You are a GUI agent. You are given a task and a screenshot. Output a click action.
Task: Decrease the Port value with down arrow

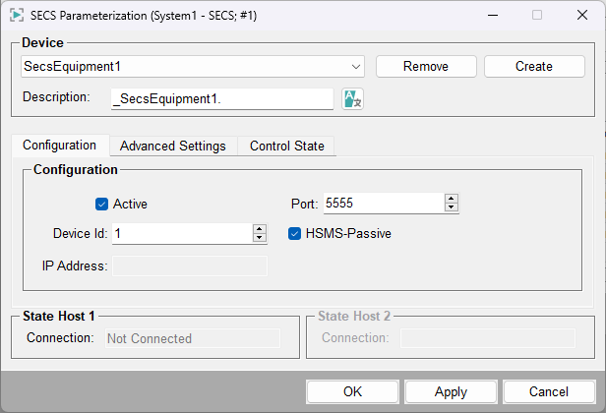tap(452, 207)
